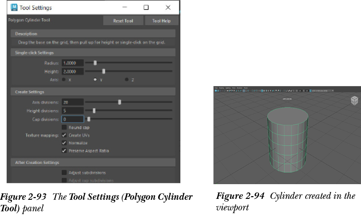Screen dimensions: 361x215
Task: Click the Radius input field
Action: coord(72,63)
